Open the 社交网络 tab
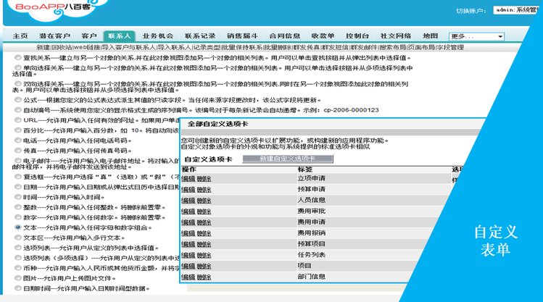Screen dimensions: 543x302 [396, 36]
